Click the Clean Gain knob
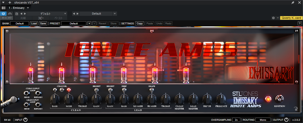This screenshot has width=303, height=123. (96, 99)
